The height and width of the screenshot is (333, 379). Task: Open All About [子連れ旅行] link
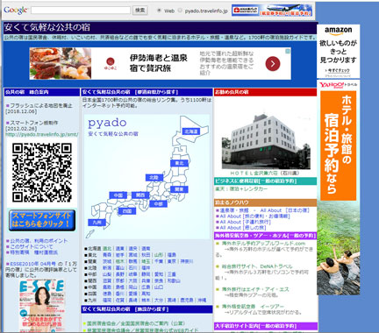coord(245,222)
